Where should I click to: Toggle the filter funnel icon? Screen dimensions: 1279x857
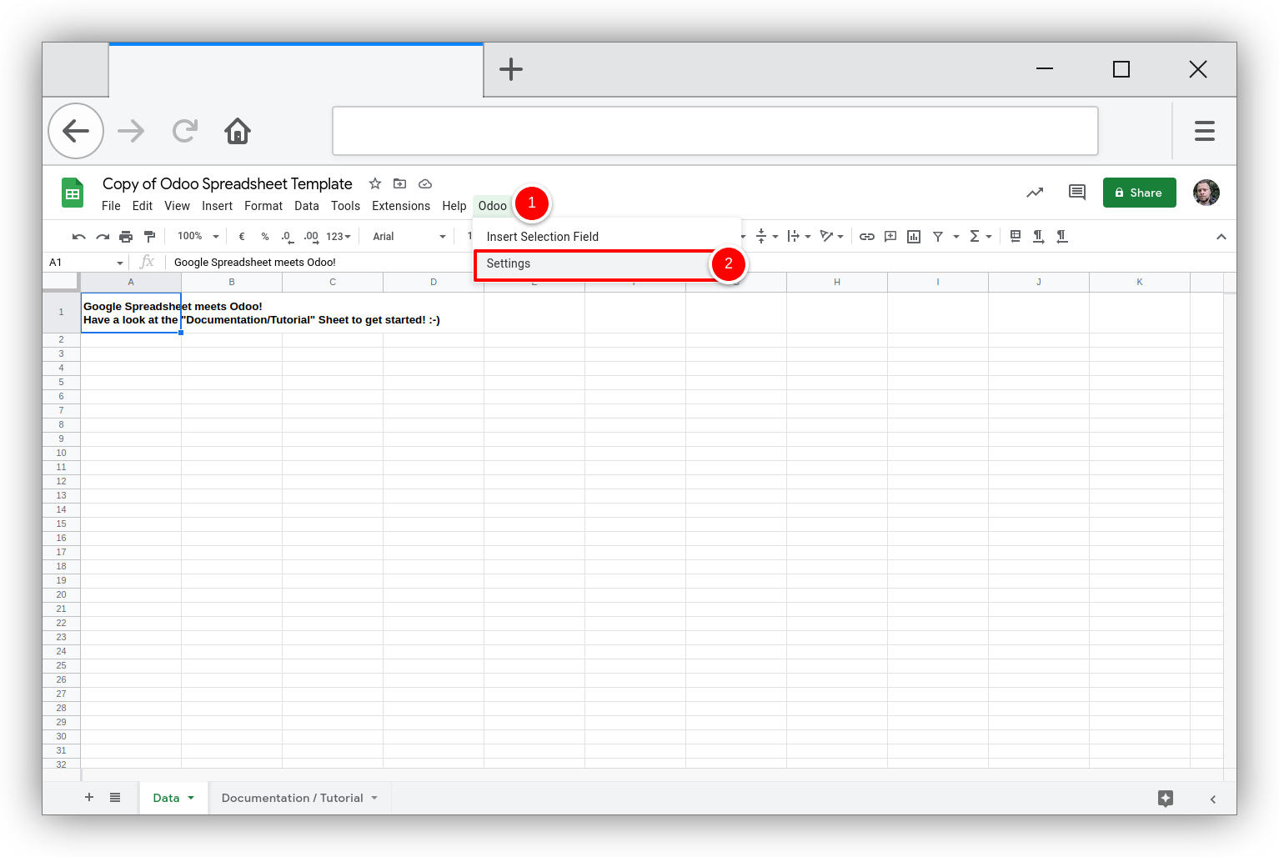[938, 237]
